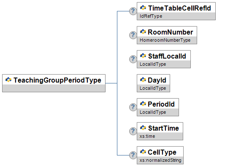Select the DayId element name
This screenshot has width=225, height=166.
click(157, 80)
